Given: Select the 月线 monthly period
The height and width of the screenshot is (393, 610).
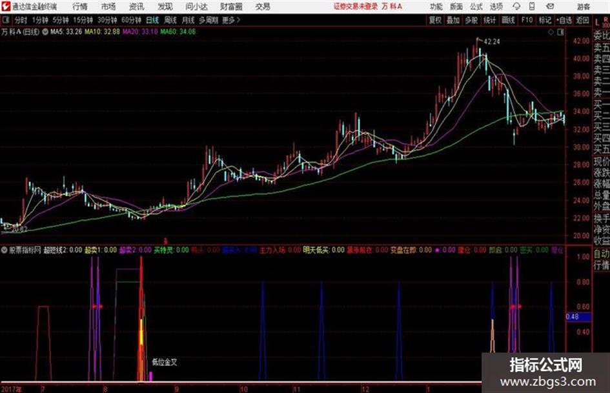Looking at the screenshot, I should pos(188,20).
